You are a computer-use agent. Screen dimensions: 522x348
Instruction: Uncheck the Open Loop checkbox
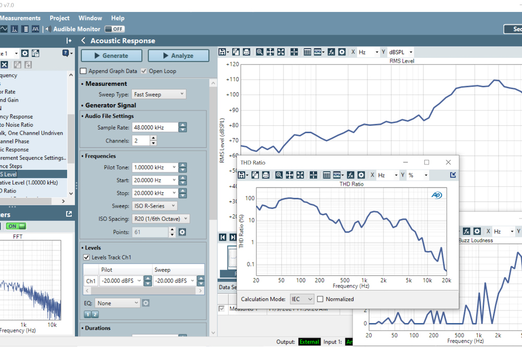(x=144, y=71)
